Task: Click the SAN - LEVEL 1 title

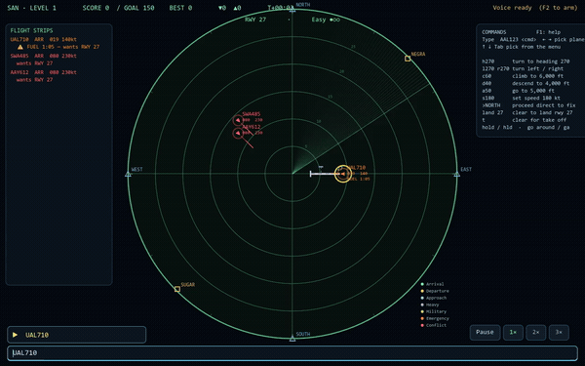Action: (32, 8)
